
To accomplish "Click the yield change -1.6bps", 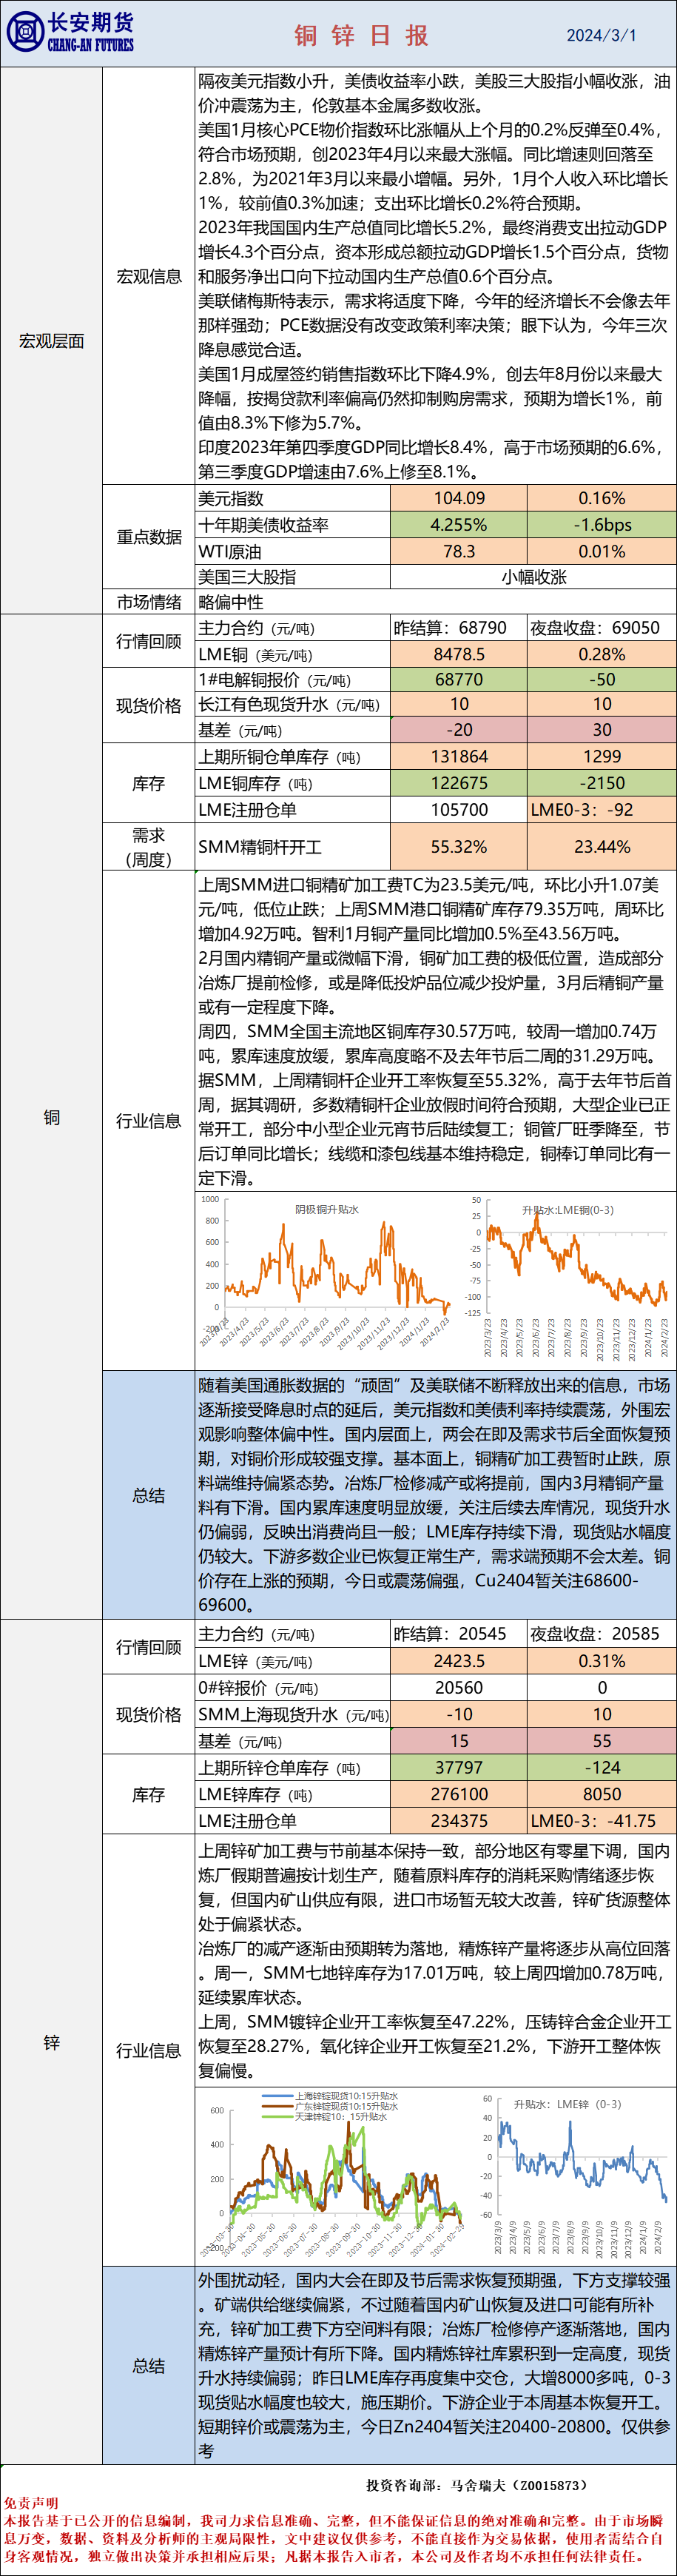I will (602, 525).
